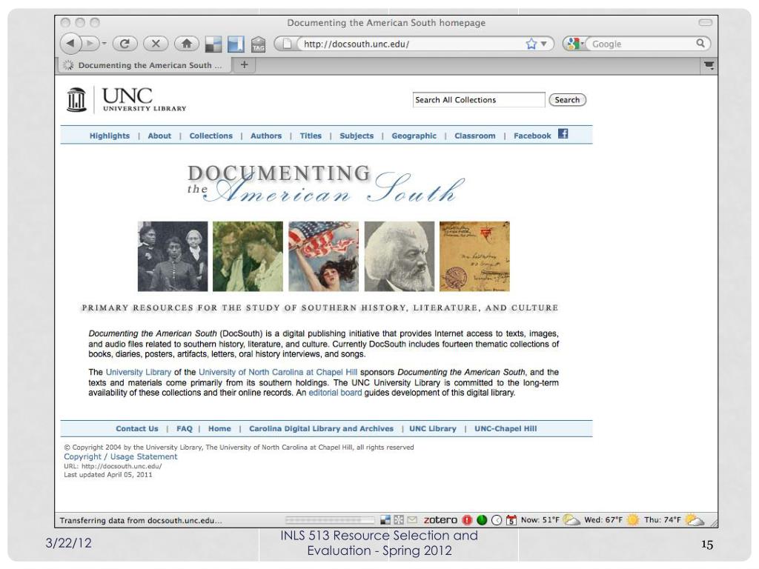Click the page loading progress bar
This screenshot has width=759, height=569.
point(330,520)
